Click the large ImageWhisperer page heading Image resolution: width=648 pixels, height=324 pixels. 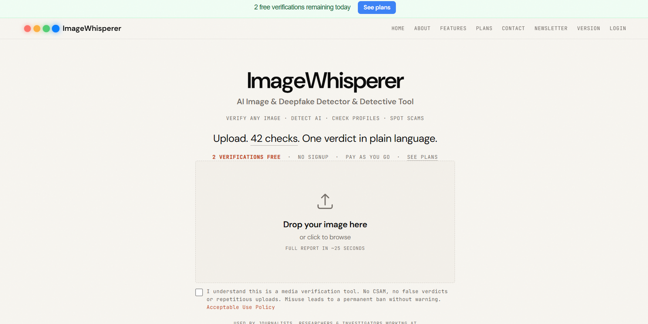[325, 81]
